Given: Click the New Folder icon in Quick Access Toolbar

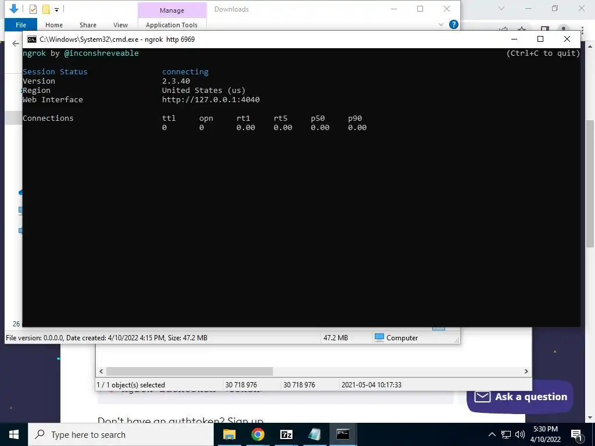Looking at the screenshot, I should (x=46, y=9).
